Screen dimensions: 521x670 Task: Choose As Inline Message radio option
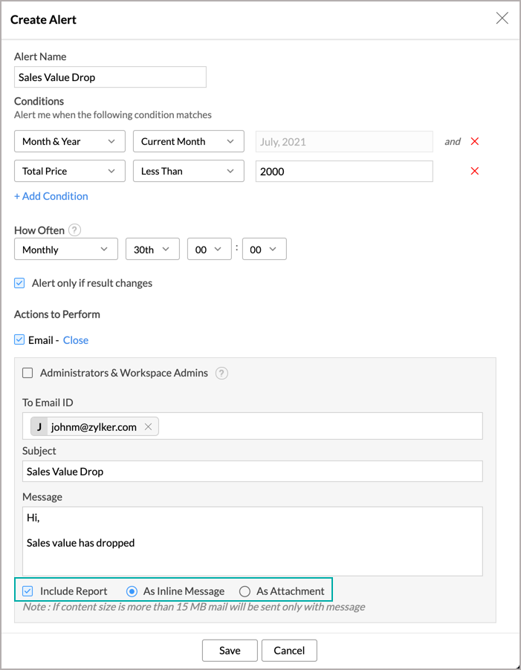point(132,591)
